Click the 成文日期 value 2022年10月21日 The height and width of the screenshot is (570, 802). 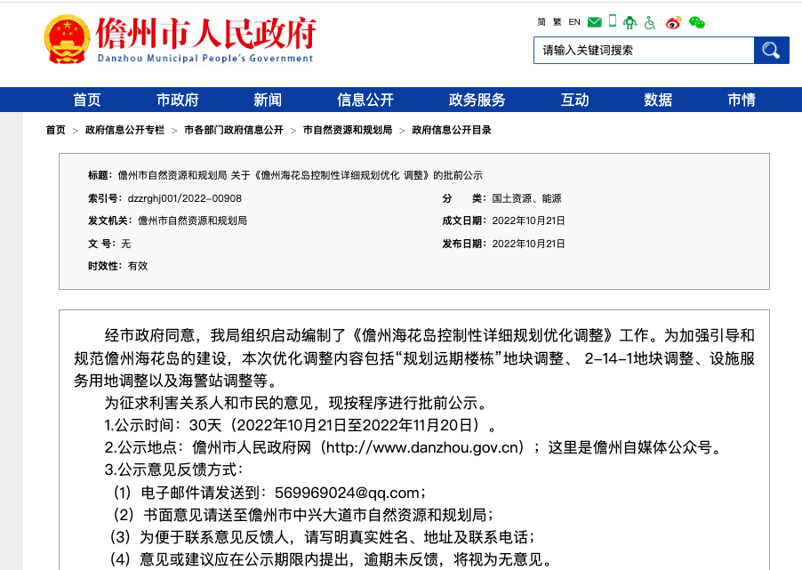(528, 221)
